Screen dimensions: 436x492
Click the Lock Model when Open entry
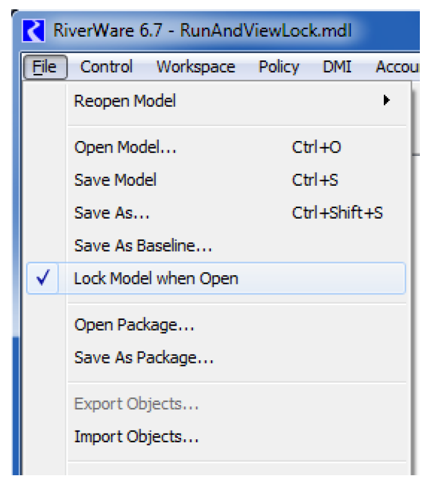[156, 279]
